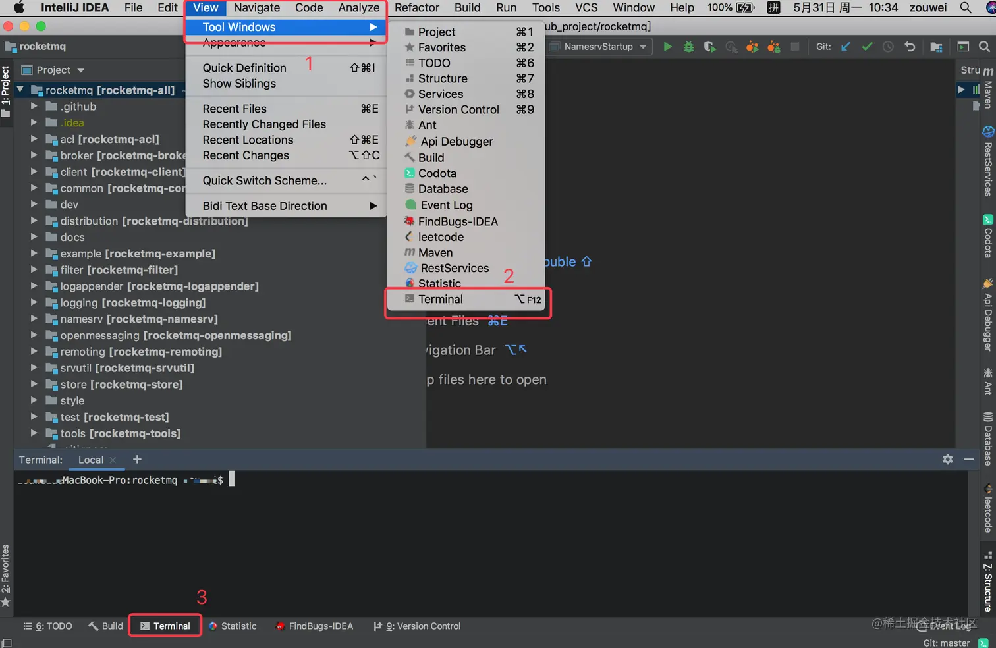Expand the .github folder
Viewport: 996px width, 648px height.
point(34,106)
